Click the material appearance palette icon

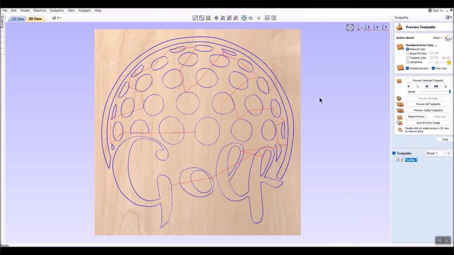point(448,38)
